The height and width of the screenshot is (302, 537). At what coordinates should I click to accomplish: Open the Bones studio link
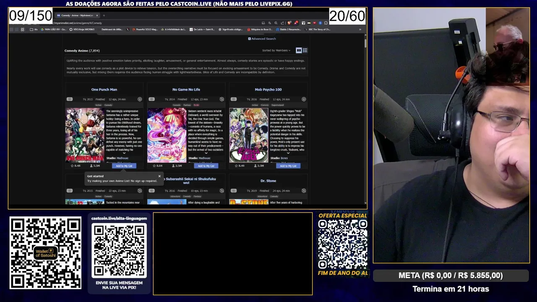[284, 158]
